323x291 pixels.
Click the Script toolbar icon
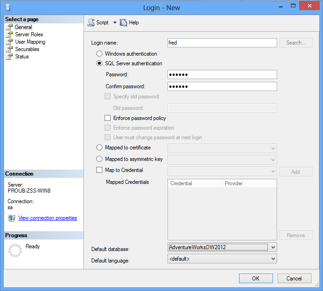pos(91,23)
